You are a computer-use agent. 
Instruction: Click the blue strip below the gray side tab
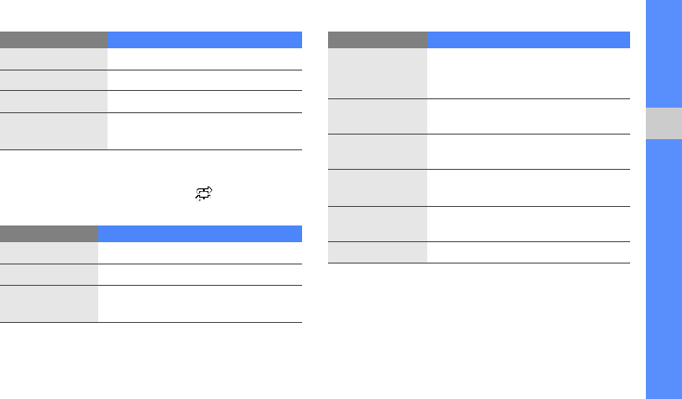click(663, 269)
